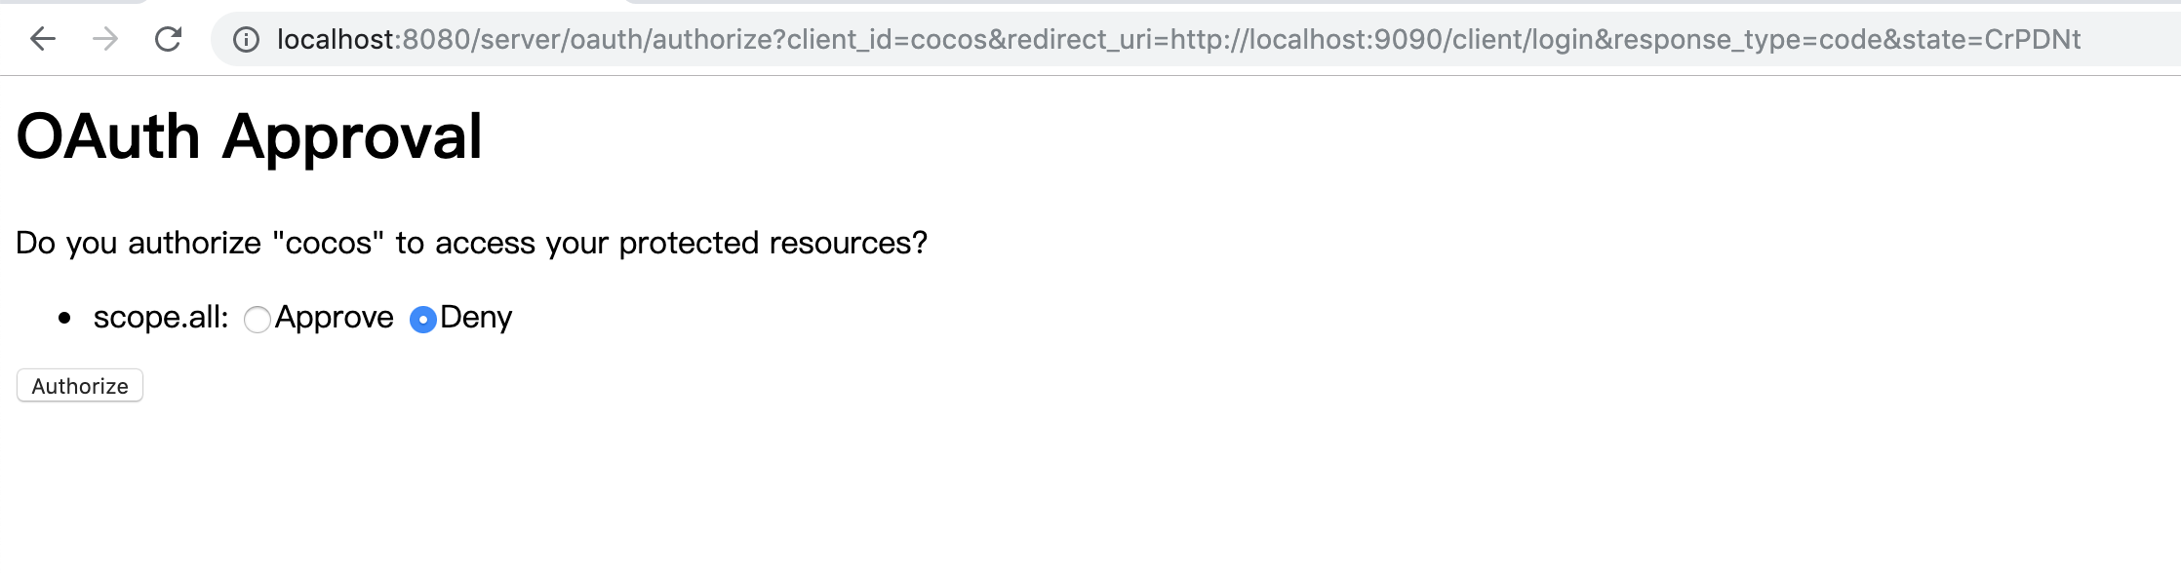Click the Deny label text

click(x=476, y=318)
